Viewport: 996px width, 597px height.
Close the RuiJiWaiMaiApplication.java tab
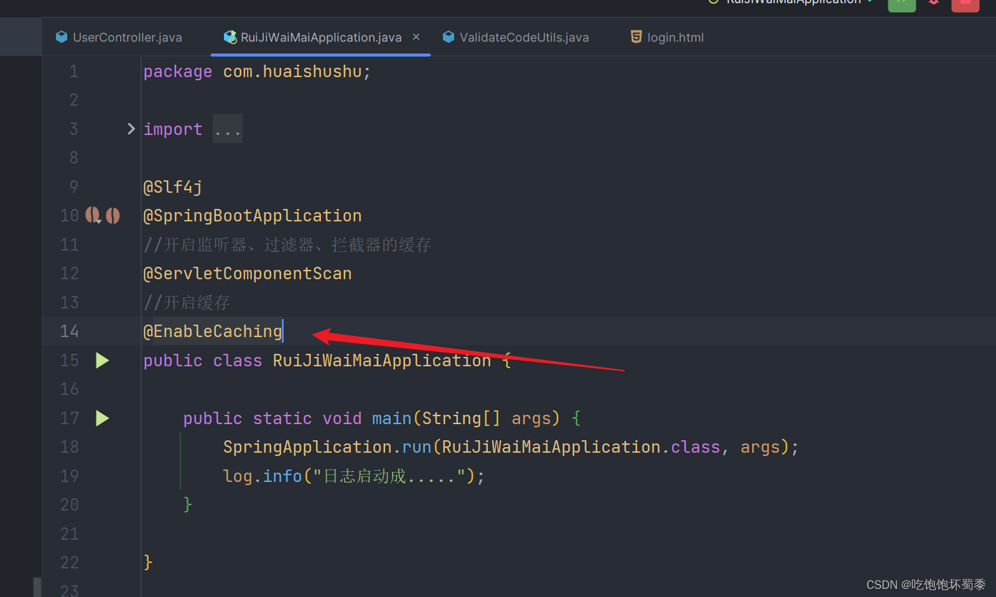[x=416, y=37]
